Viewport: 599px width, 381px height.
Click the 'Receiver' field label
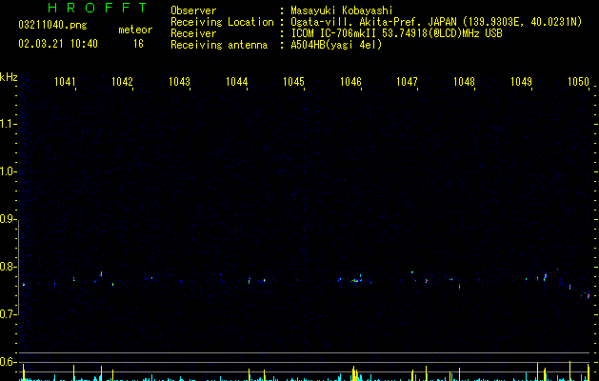coord(193,33)
